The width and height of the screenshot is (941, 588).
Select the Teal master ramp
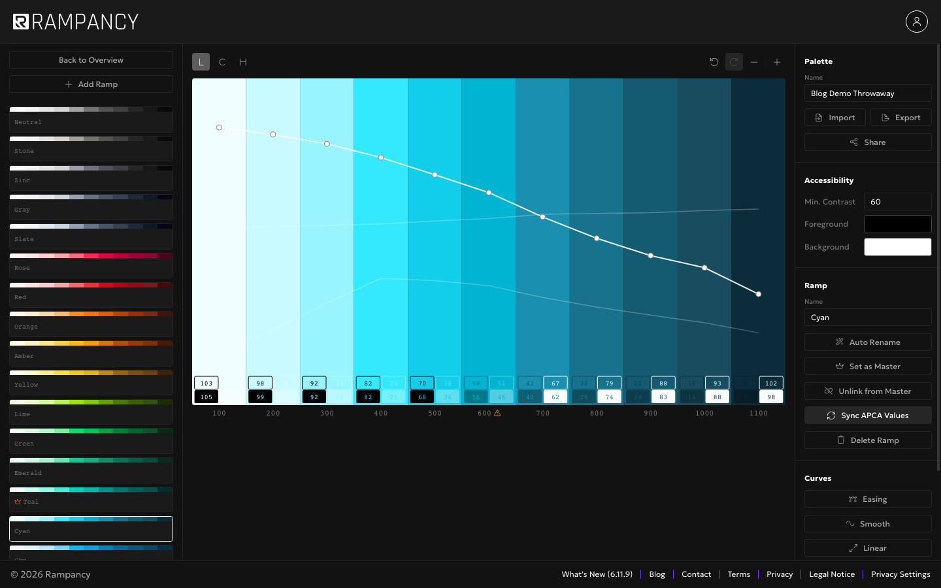click(91, 500)
